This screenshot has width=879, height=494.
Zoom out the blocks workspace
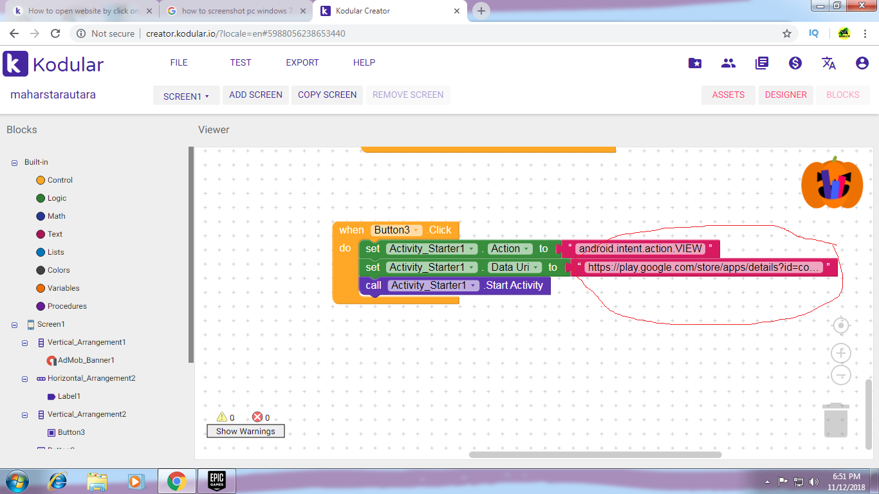[x=841, y=375]
